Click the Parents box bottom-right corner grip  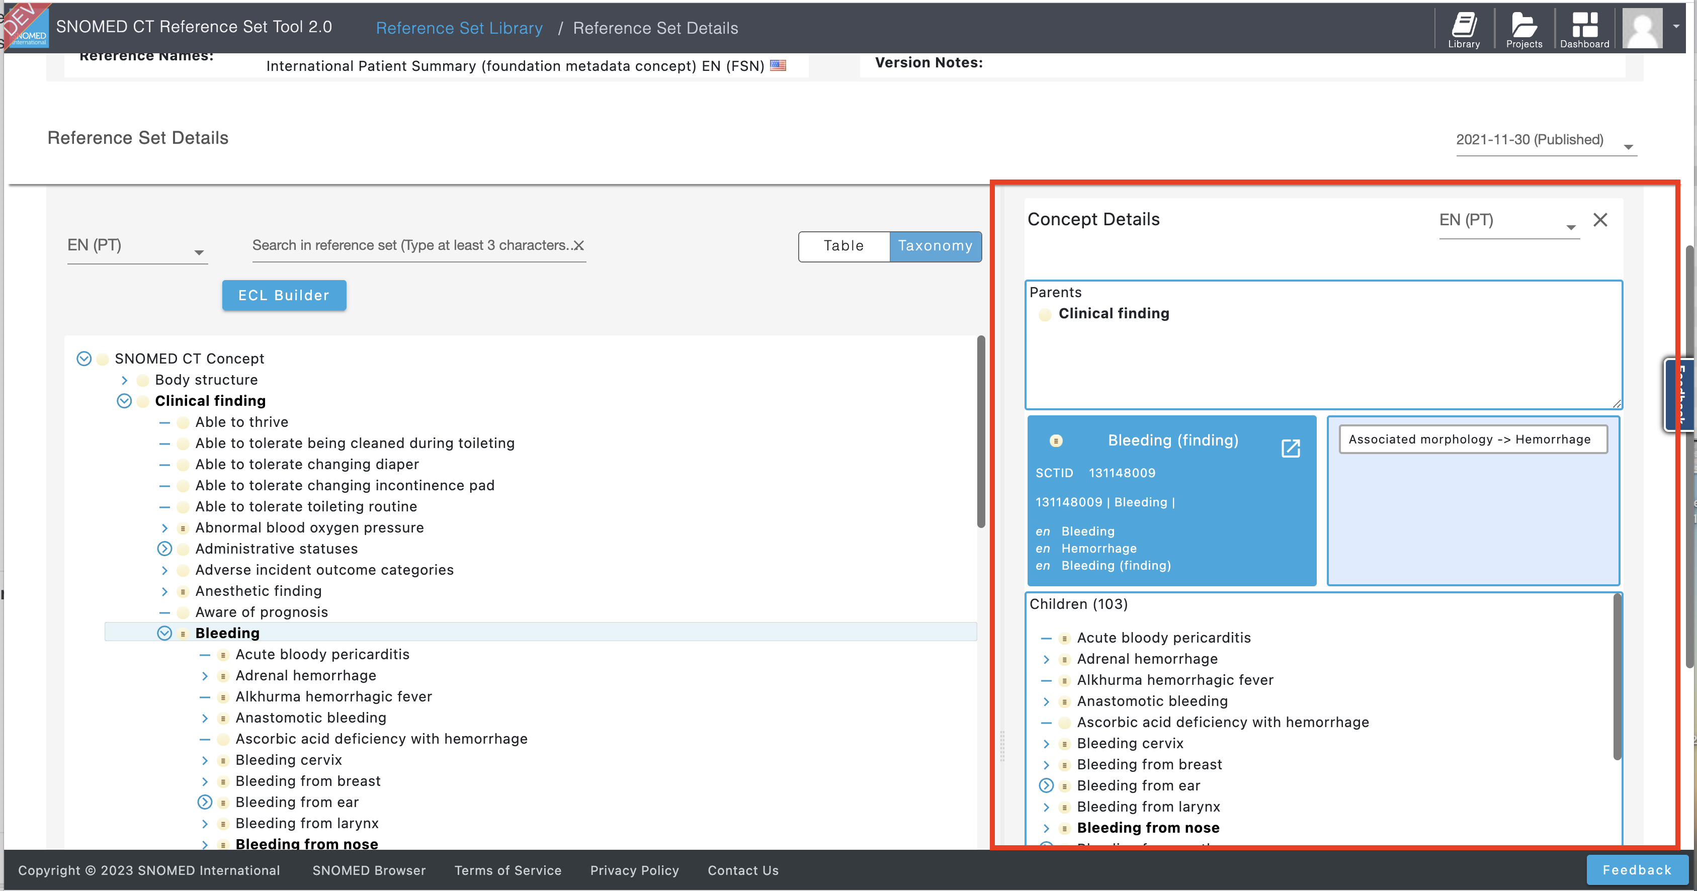point(1616,403)
